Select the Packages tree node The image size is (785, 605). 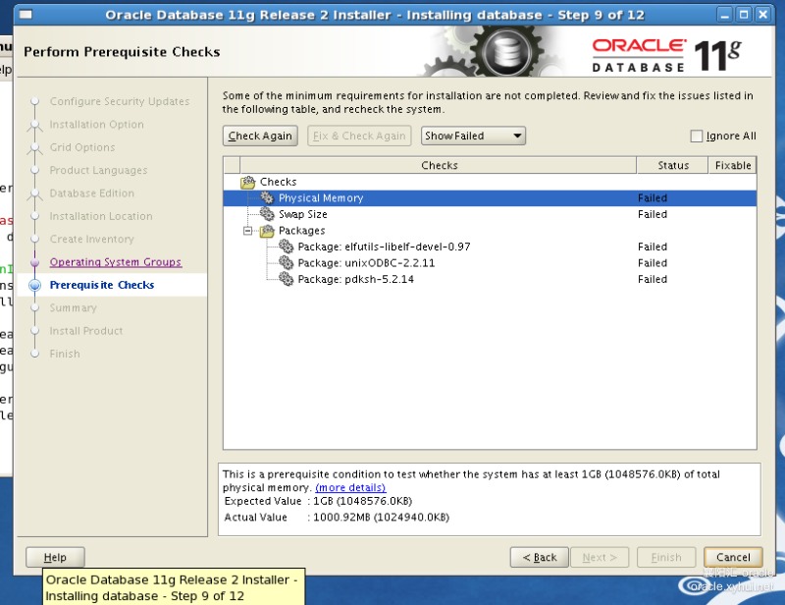coord(302,231)
